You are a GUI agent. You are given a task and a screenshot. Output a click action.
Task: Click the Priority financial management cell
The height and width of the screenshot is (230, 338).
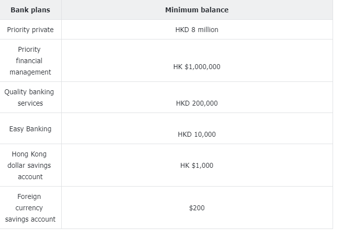31,61
